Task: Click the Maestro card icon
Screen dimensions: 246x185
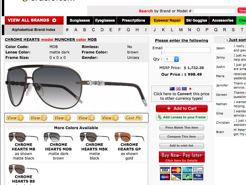Action: coord(165,177)
